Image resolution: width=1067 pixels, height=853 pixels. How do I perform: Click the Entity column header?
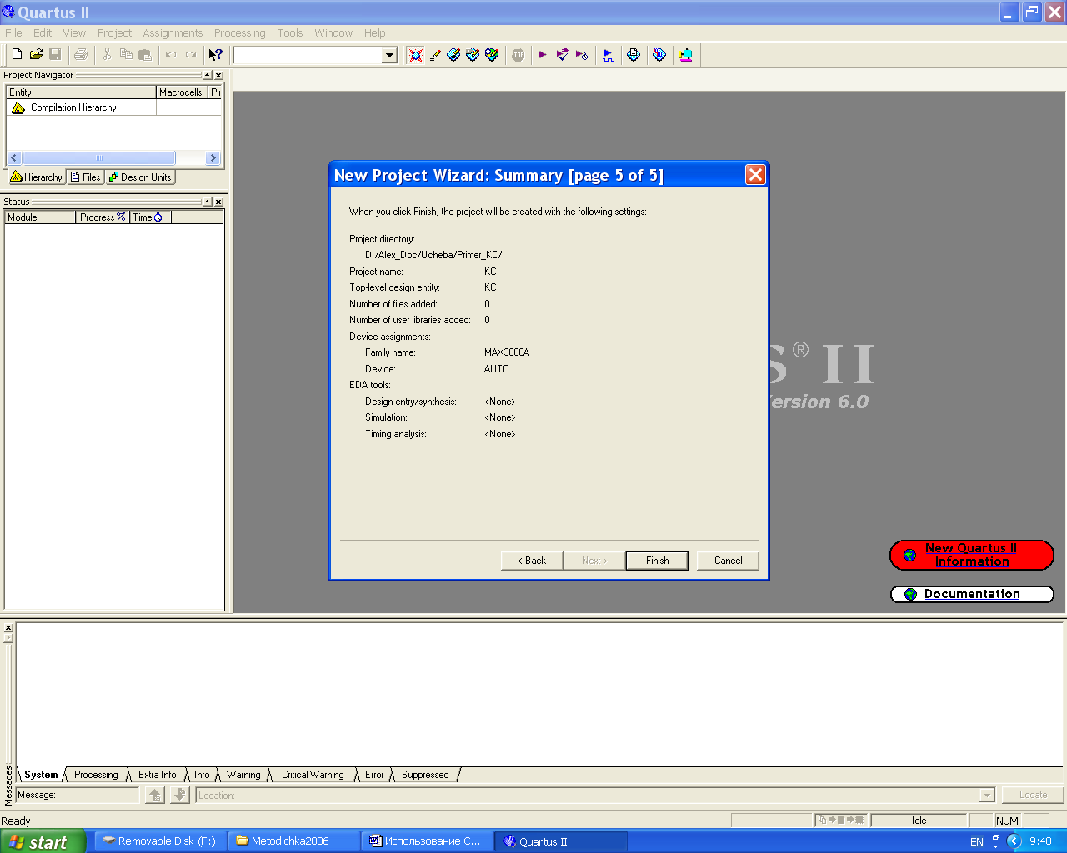(x=81, y=92)
